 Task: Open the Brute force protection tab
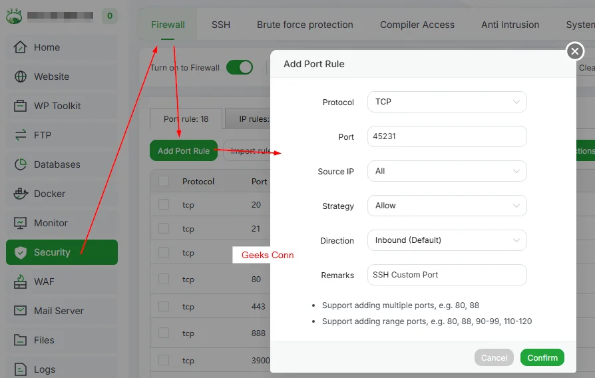(x=305, y=25)
